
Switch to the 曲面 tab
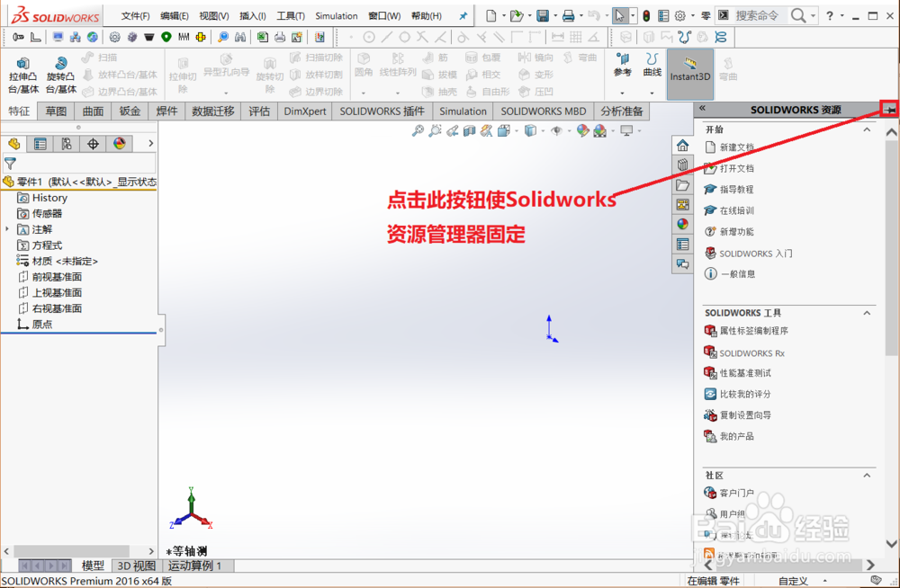93,111
